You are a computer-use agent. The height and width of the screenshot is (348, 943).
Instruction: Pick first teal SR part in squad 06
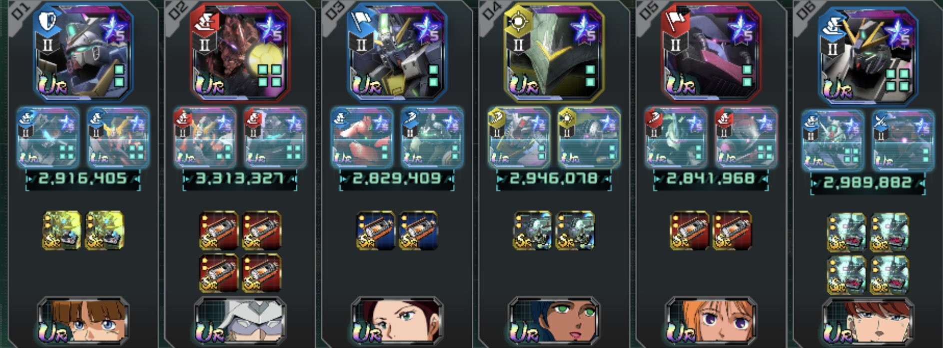tap(847, 233)
